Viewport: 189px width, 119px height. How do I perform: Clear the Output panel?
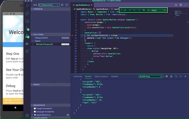pos(167,76)
